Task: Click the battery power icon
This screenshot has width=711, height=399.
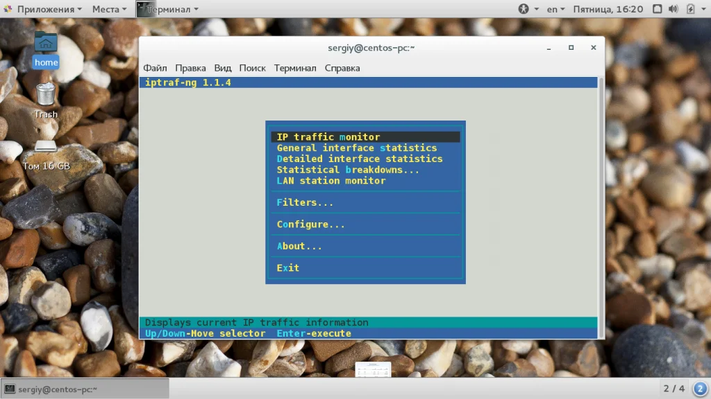Action: pos(690,9)
